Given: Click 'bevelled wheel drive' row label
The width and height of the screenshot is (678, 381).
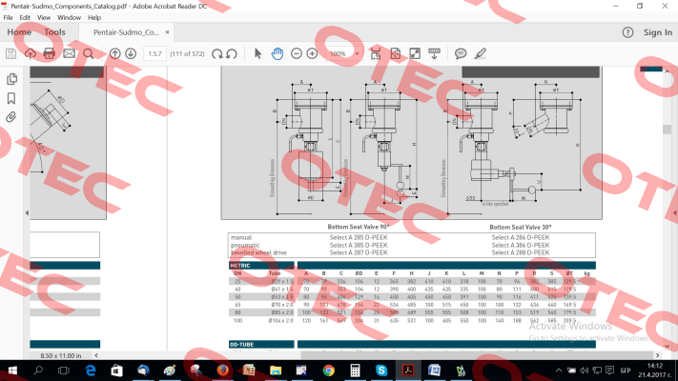Looking at the screenshot, I should (x=258, y=252).
